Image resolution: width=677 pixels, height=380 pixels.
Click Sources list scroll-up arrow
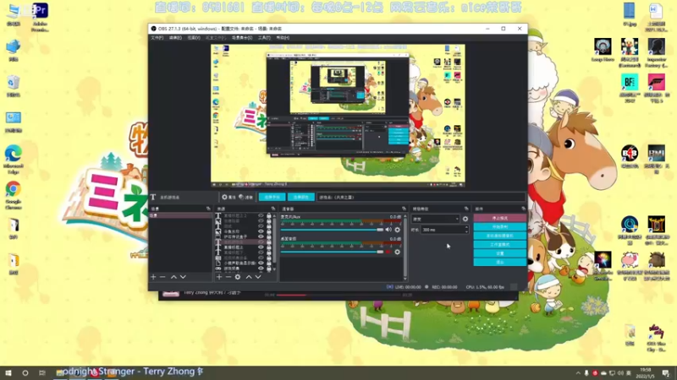click(274, 215)
